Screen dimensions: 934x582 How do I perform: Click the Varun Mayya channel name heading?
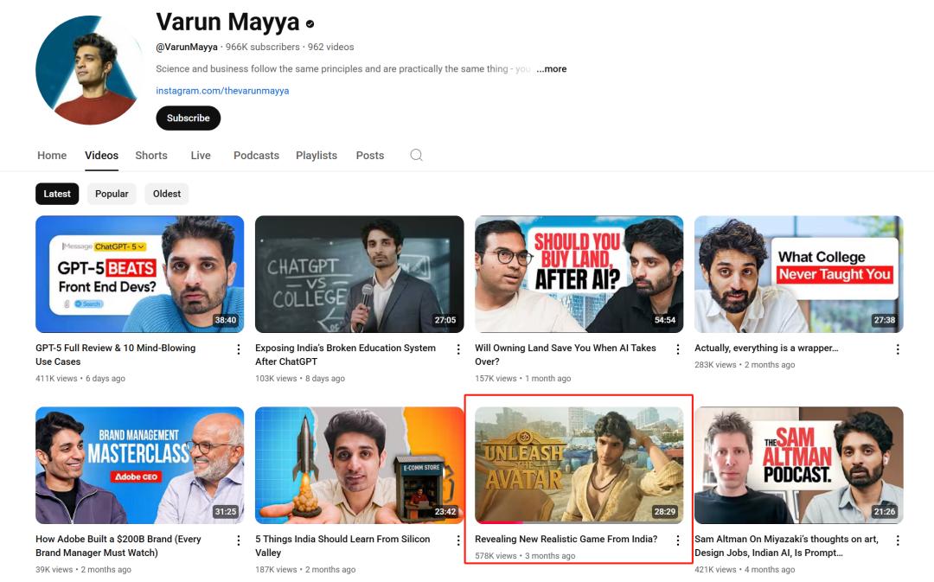pyautogui.click(x=227, y=22)
